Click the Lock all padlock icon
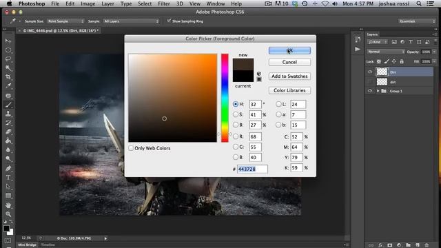Screen dimensions: 441x248 point(402,61)
